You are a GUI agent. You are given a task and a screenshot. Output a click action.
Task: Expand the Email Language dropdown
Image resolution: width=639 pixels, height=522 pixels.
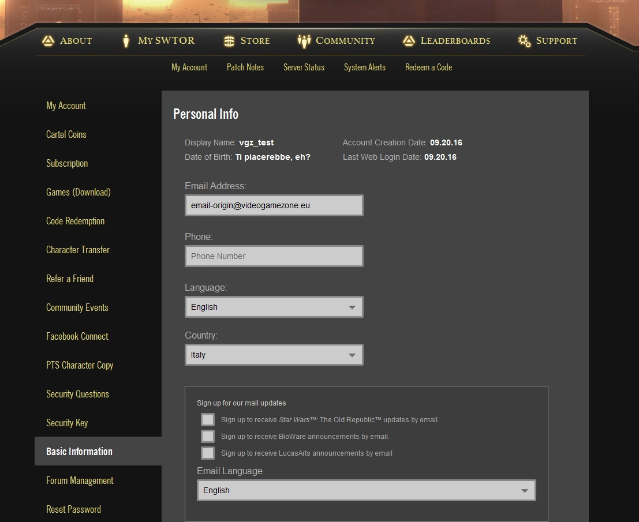coord(367,490)
